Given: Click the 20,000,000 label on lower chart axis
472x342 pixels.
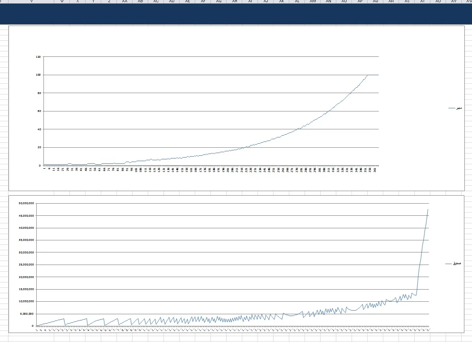Looking at the screenshot, I should (26, 277).
